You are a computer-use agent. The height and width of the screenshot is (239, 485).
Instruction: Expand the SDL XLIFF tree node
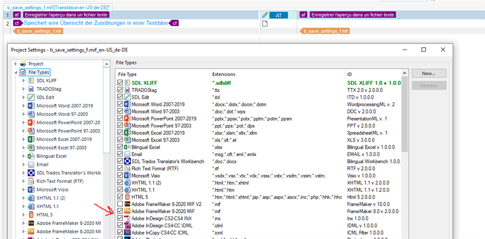tap(23, 81)
